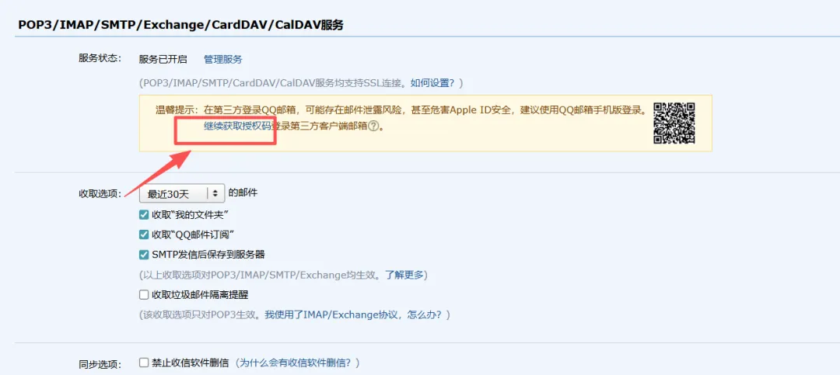Uncheck 收取"我的文件夹" checkbox

click(144, 214)
